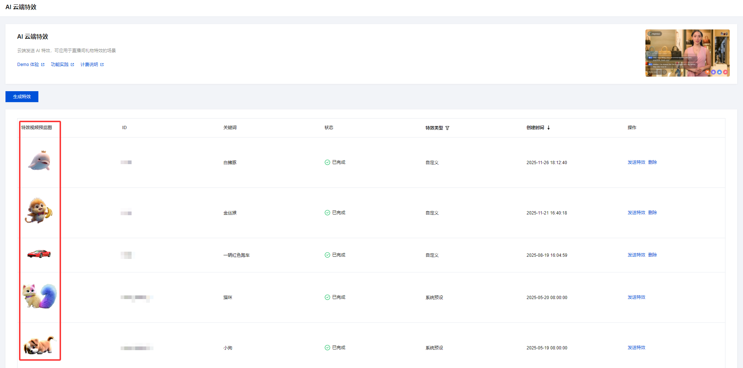The height and width of the screenshot is (368, 743).
Task: Open the white dolphin effect thumbnail
Action: [x=39, y=161]
